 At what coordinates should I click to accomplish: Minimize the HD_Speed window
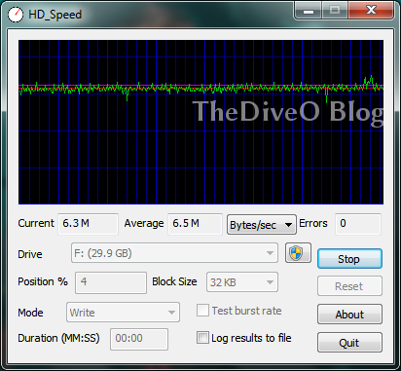pyautogui.click(x=309, y=11)
